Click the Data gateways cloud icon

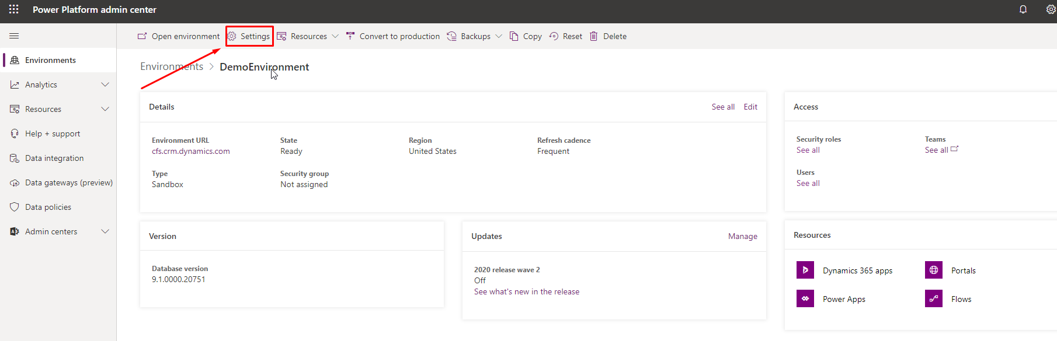[15, 182]
